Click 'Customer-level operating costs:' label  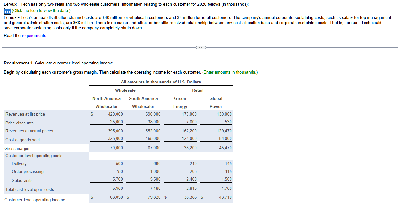coord(34,156)
